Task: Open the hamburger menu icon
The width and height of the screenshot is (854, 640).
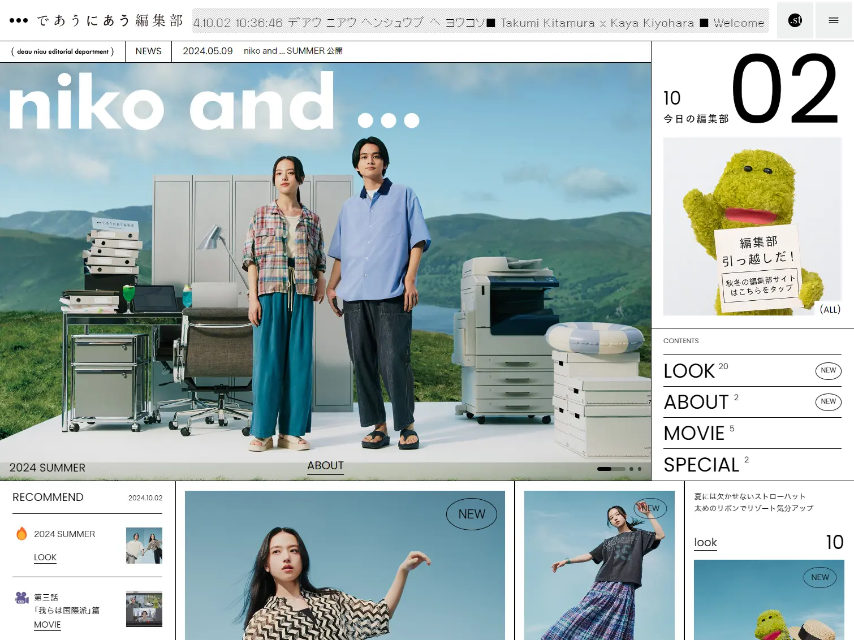Action: [x=833, y=20]
